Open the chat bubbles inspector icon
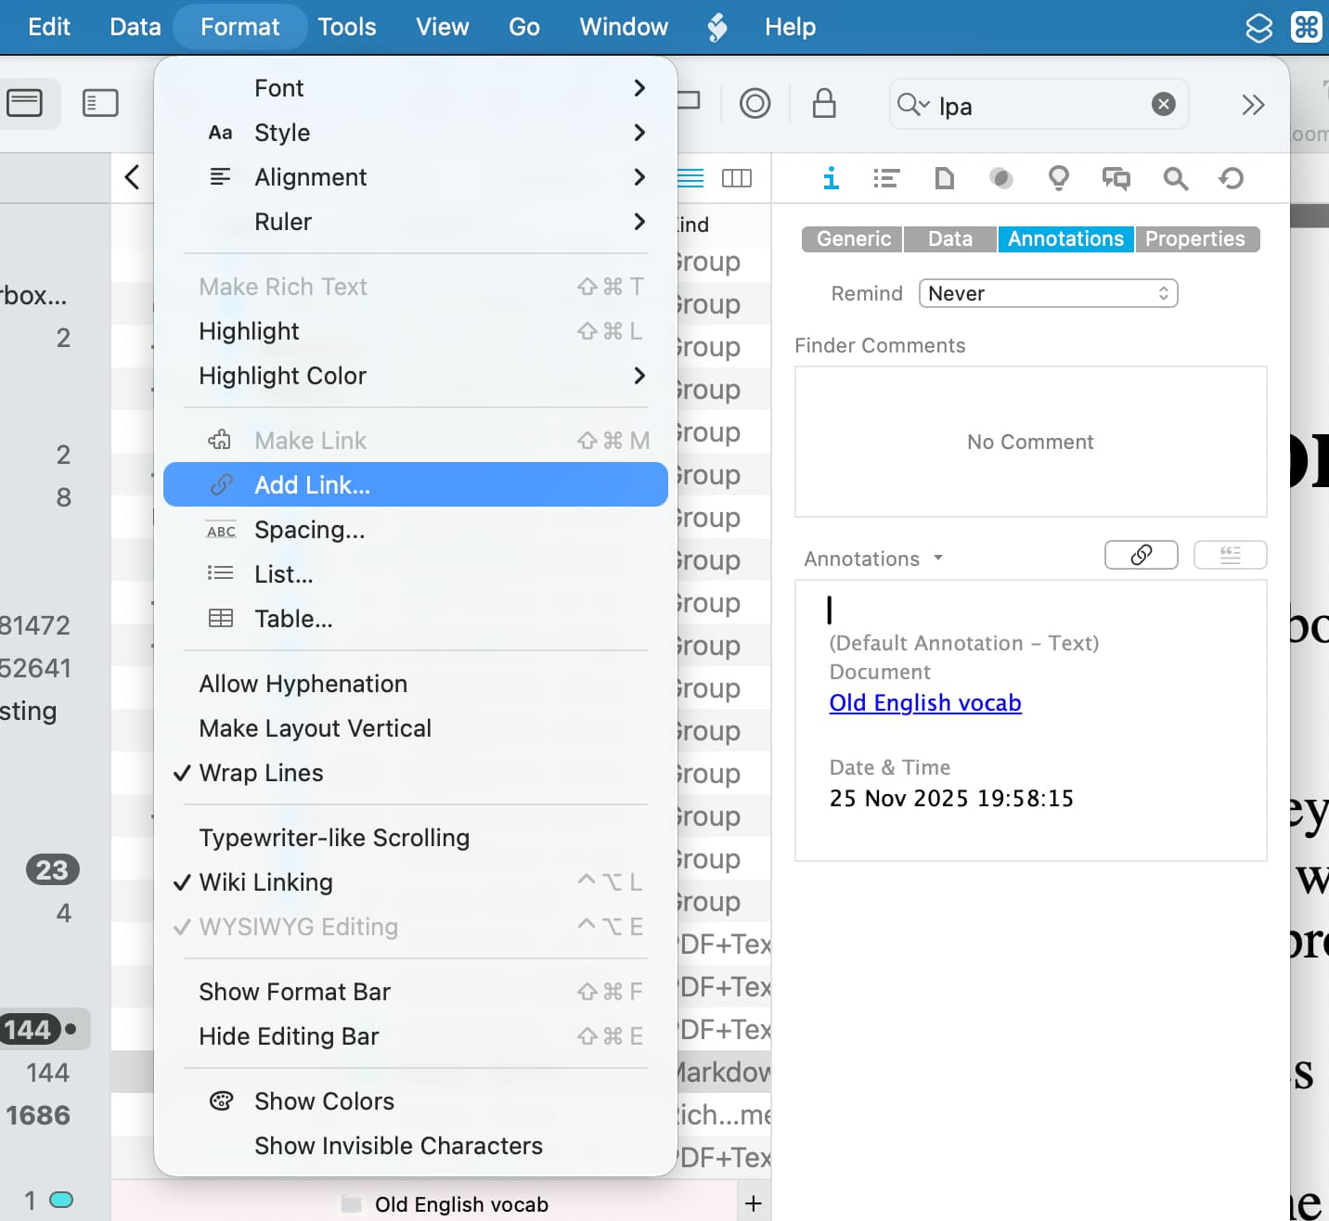Viewport: 1329px width, 1221px height. tap(1116, 178)
